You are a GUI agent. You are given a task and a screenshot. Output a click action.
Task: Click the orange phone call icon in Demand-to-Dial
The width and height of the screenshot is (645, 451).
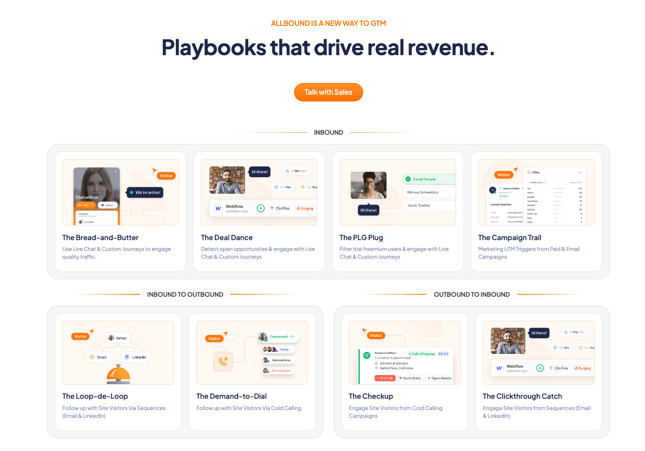coord(223,362)
